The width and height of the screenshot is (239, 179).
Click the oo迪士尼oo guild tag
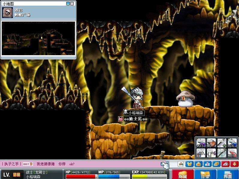pos(136,119)
